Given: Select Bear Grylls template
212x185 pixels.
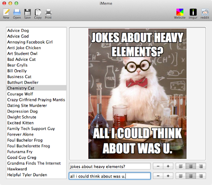Looking at the screenshot, I should point(36,65).
